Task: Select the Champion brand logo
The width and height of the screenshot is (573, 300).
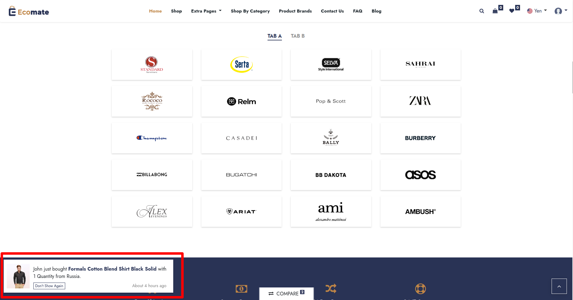Action: [x=152, y=138]
